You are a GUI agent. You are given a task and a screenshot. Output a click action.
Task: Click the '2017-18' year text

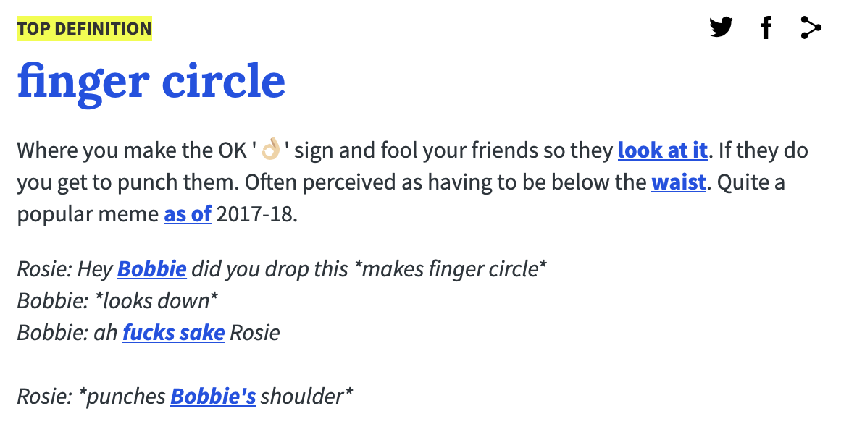tap(256, 214)
